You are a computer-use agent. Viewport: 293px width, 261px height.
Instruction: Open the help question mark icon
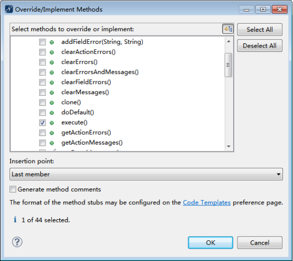tap(17, 242)
